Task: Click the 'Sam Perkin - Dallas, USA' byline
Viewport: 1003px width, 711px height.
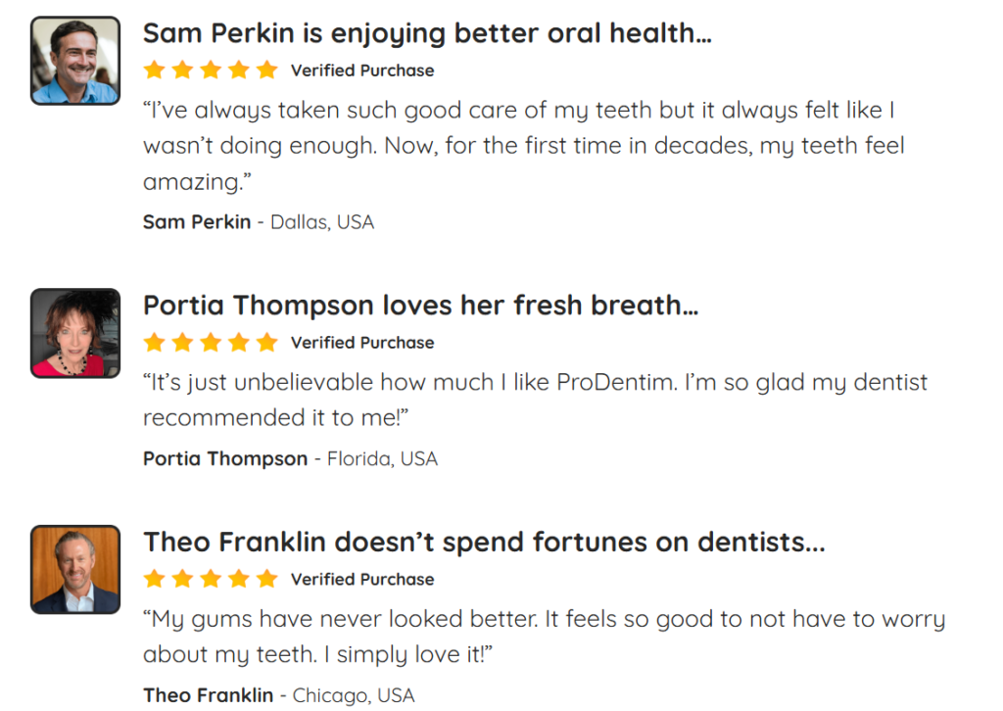Action: [259, 222]
